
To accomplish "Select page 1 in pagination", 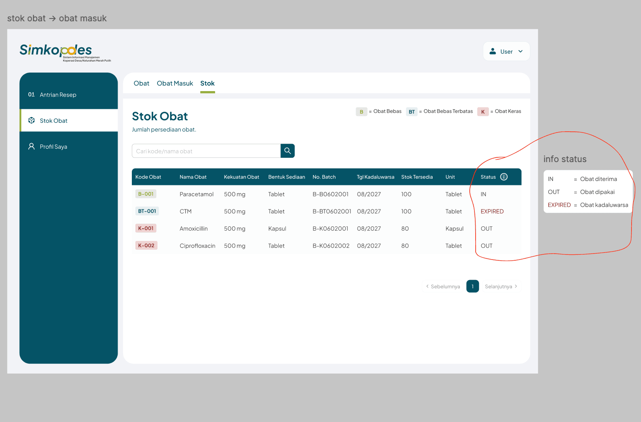I will (x=472, y=286).
